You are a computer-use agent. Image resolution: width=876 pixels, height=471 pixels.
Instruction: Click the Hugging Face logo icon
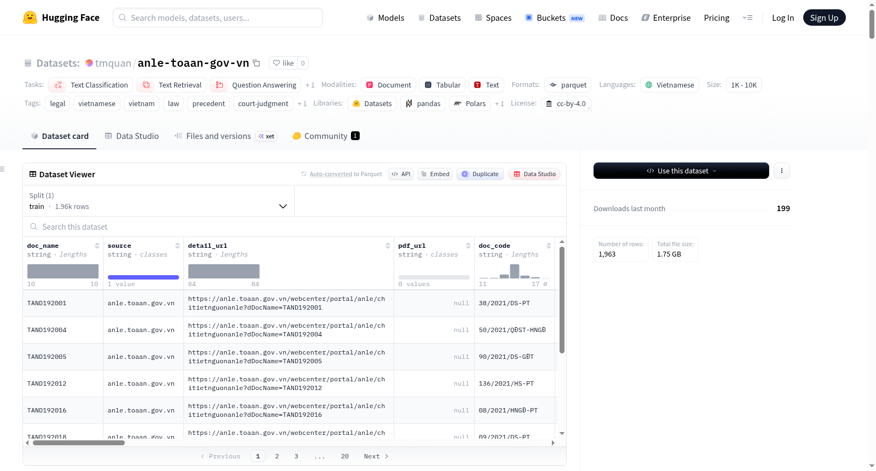pos(30,18)
